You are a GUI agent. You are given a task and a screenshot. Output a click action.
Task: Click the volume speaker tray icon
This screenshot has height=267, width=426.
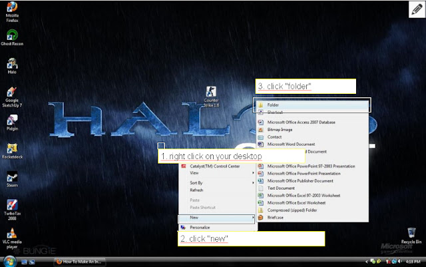[x=399, y=261]
